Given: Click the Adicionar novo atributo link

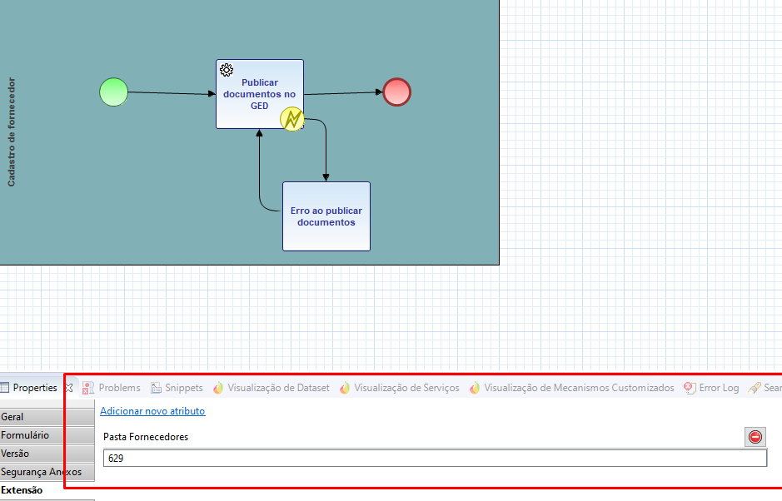Looking at the screenshot, I should coord(152,411).
